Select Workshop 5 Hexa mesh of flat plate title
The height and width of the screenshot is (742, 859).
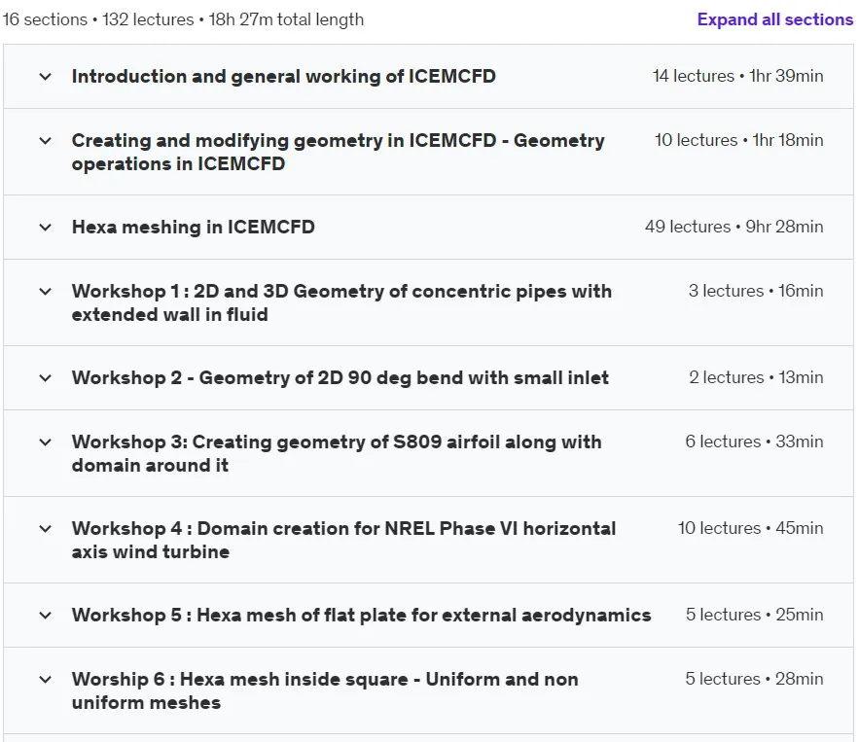click(x=362, y=615)
